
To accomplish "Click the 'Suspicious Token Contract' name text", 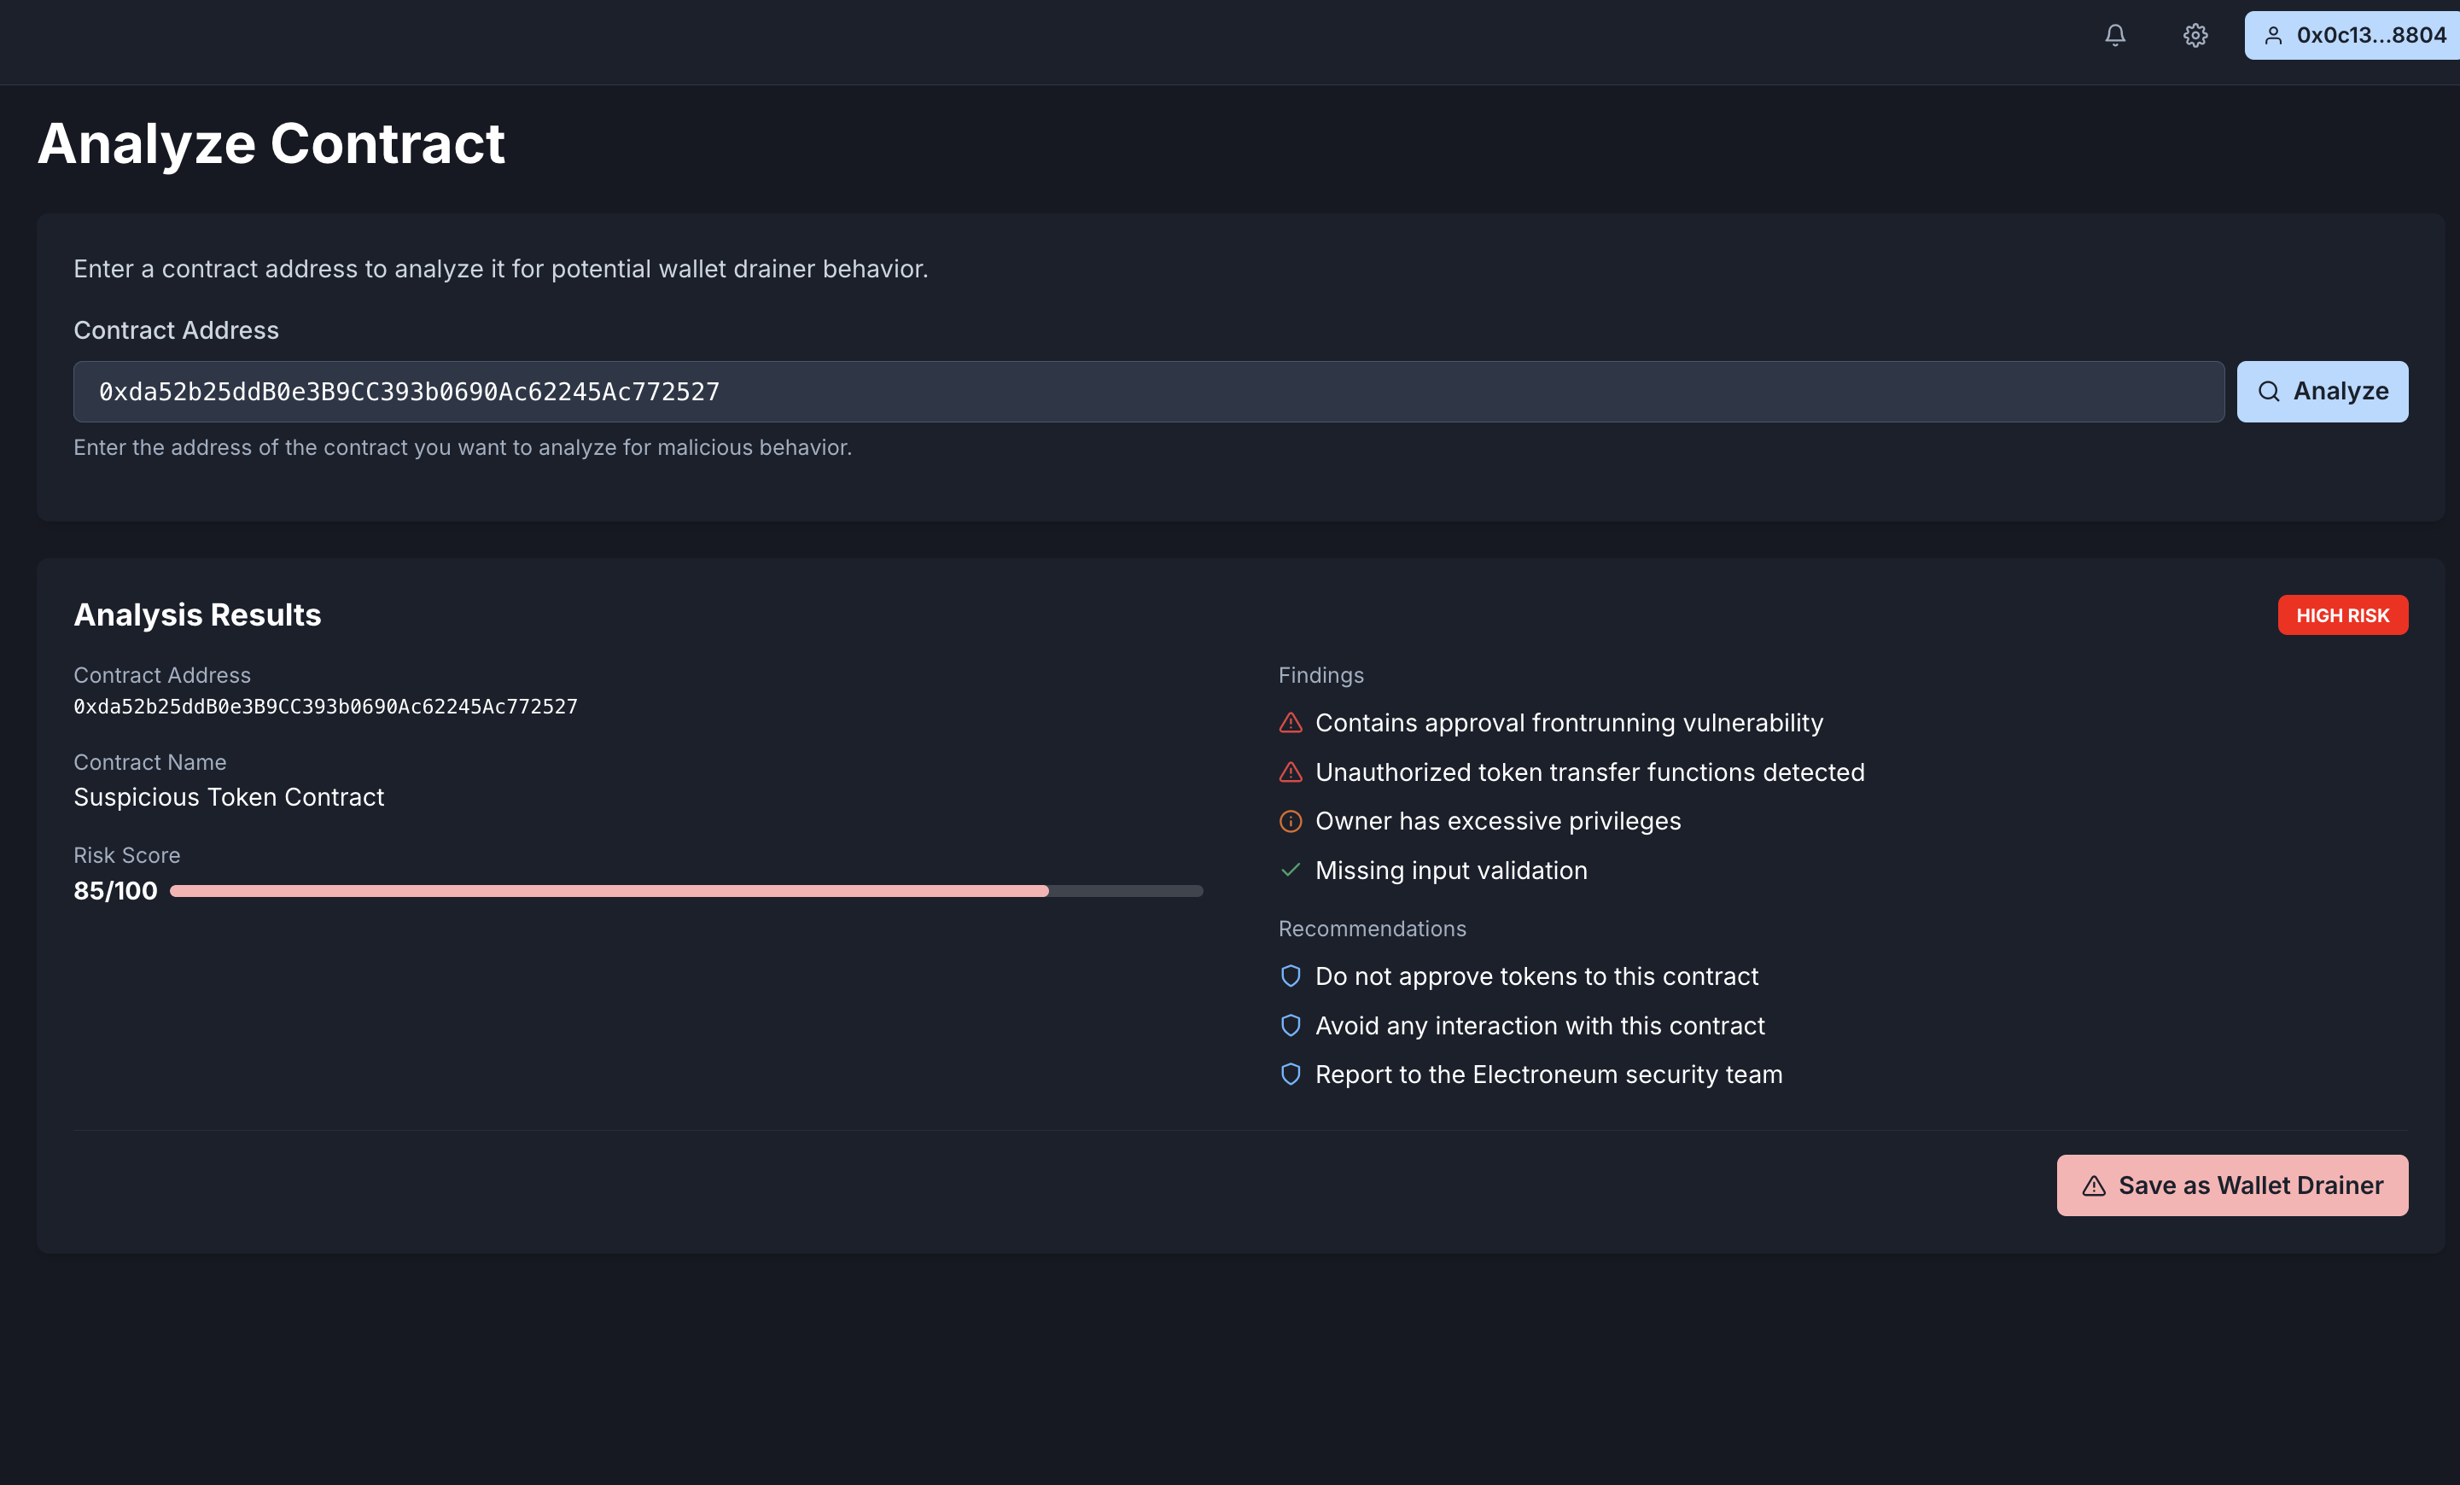I will [229, 796].
